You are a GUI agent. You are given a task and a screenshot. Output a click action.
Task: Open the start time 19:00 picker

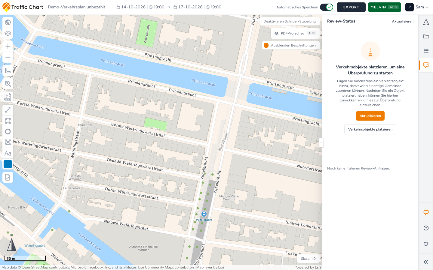coord(157,7)
